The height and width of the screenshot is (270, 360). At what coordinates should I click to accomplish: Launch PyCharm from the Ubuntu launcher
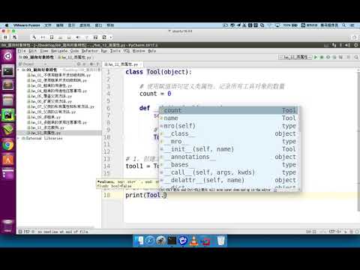tap(8, 115)
